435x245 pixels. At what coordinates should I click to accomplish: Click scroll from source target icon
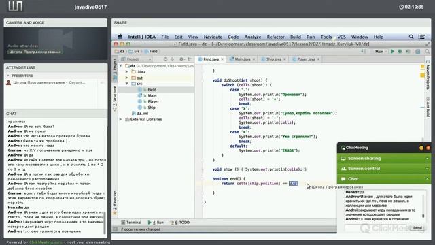click(165, 59)
